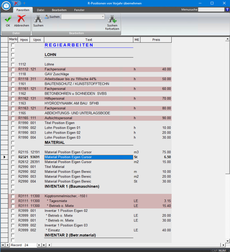
Task: Click the Hpos column header
Action: pos(24,40)
